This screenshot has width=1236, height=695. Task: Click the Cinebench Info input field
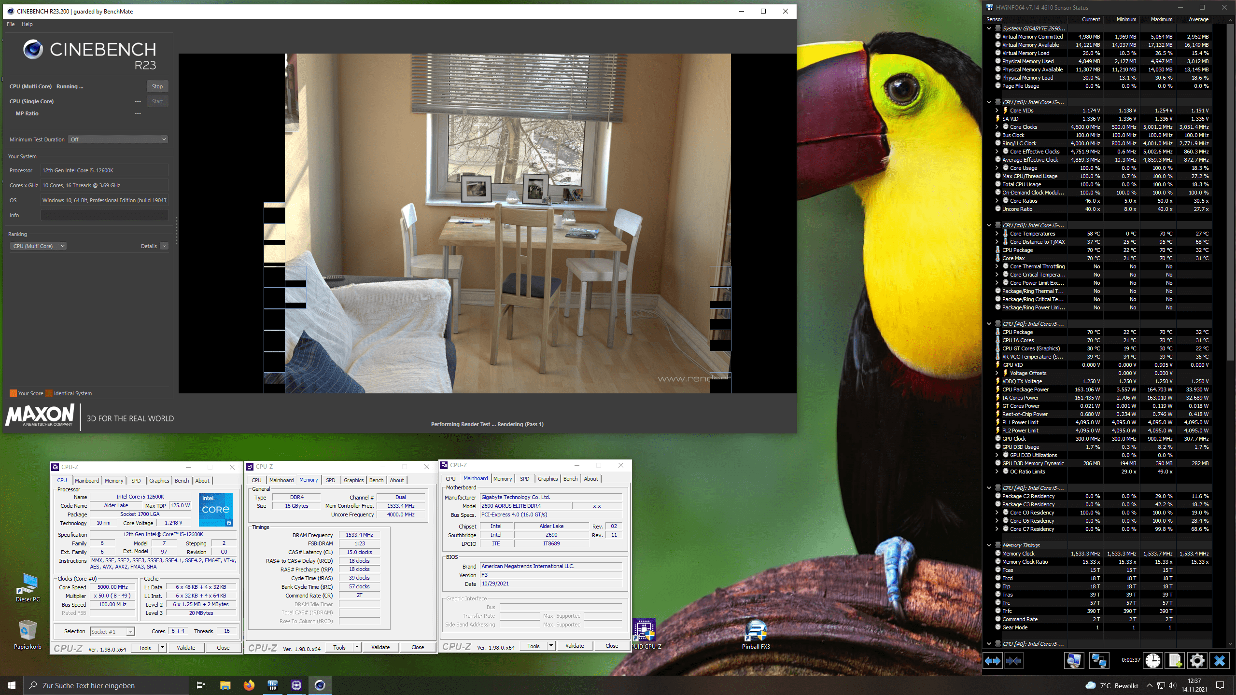click(x=104, y=215)
